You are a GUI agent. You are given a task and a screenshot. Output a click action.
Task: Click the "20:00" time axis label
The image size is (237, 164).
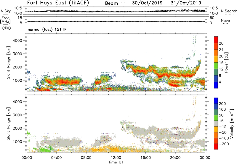175,158
